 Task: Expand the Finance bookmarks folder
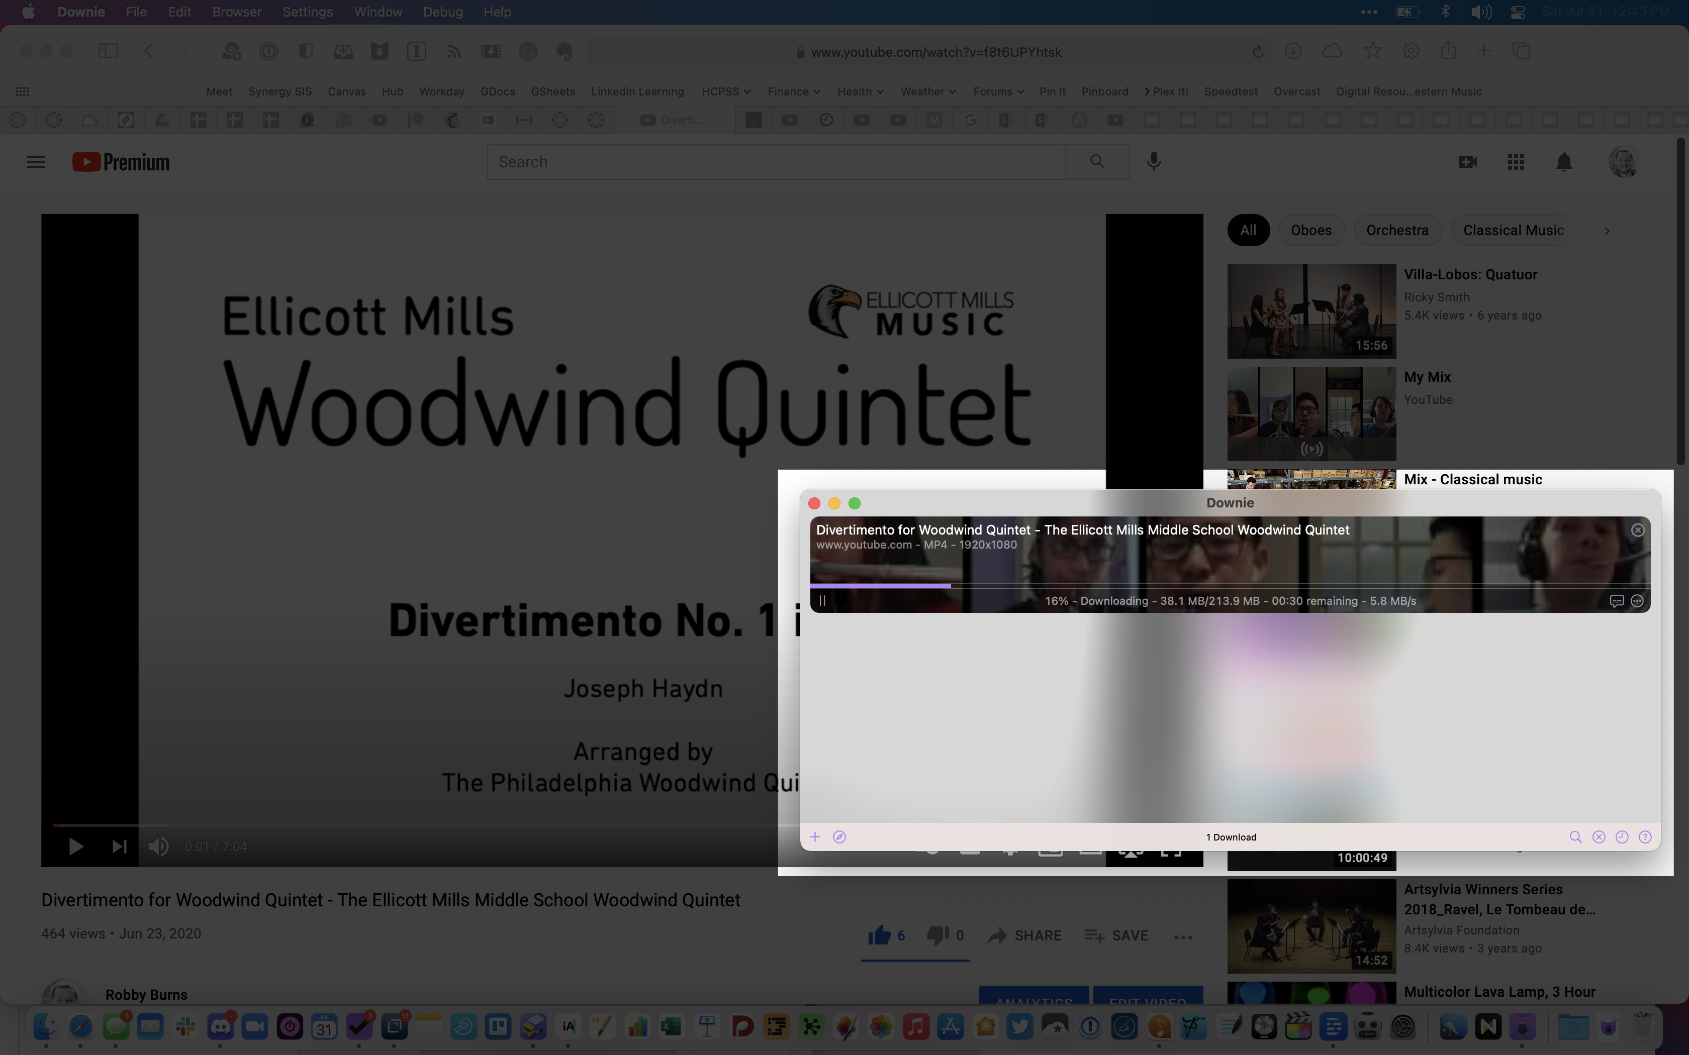coord(794,91)
